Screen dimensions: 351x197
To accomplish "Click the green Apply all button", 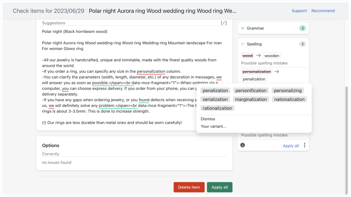I will (220, 187).
